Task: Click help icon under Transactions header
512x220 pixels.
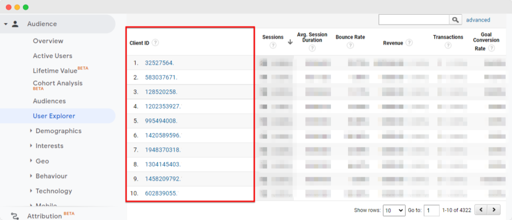Action: coord(447,45)
